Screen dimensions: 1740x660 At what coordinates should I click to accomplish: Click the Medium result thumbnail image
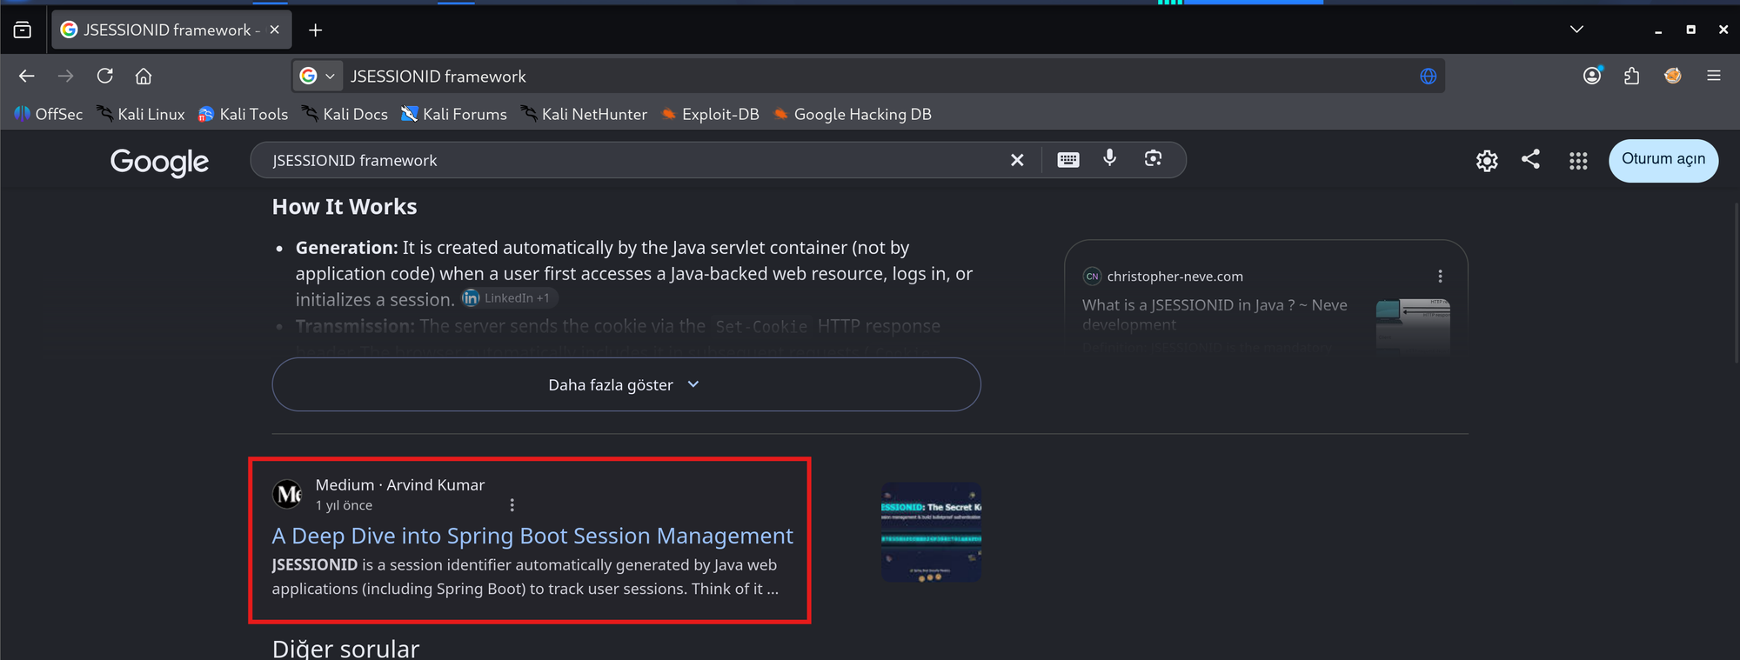(x=931, y=532)
